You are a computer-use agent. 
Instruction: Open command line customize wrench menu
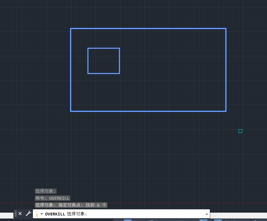click(28, 214)
